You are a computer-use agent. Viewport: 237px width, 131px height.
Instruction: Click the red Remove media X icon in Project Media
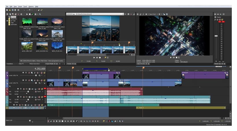[x=18, y=14]
